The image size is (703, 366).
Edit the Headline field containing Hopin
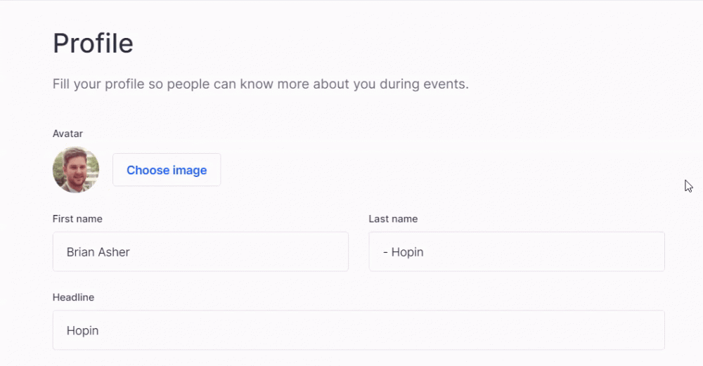(359, 330)
